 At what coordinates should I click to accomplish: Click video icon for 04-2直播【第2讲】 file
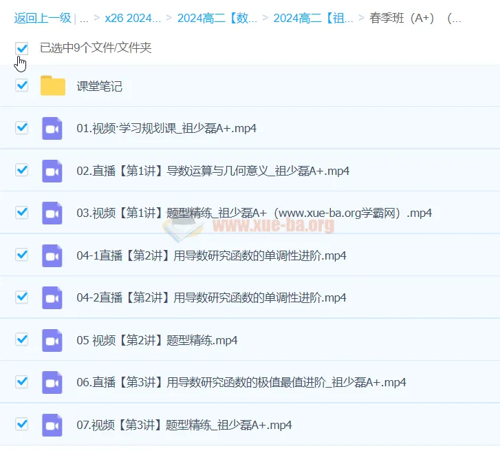52,297
